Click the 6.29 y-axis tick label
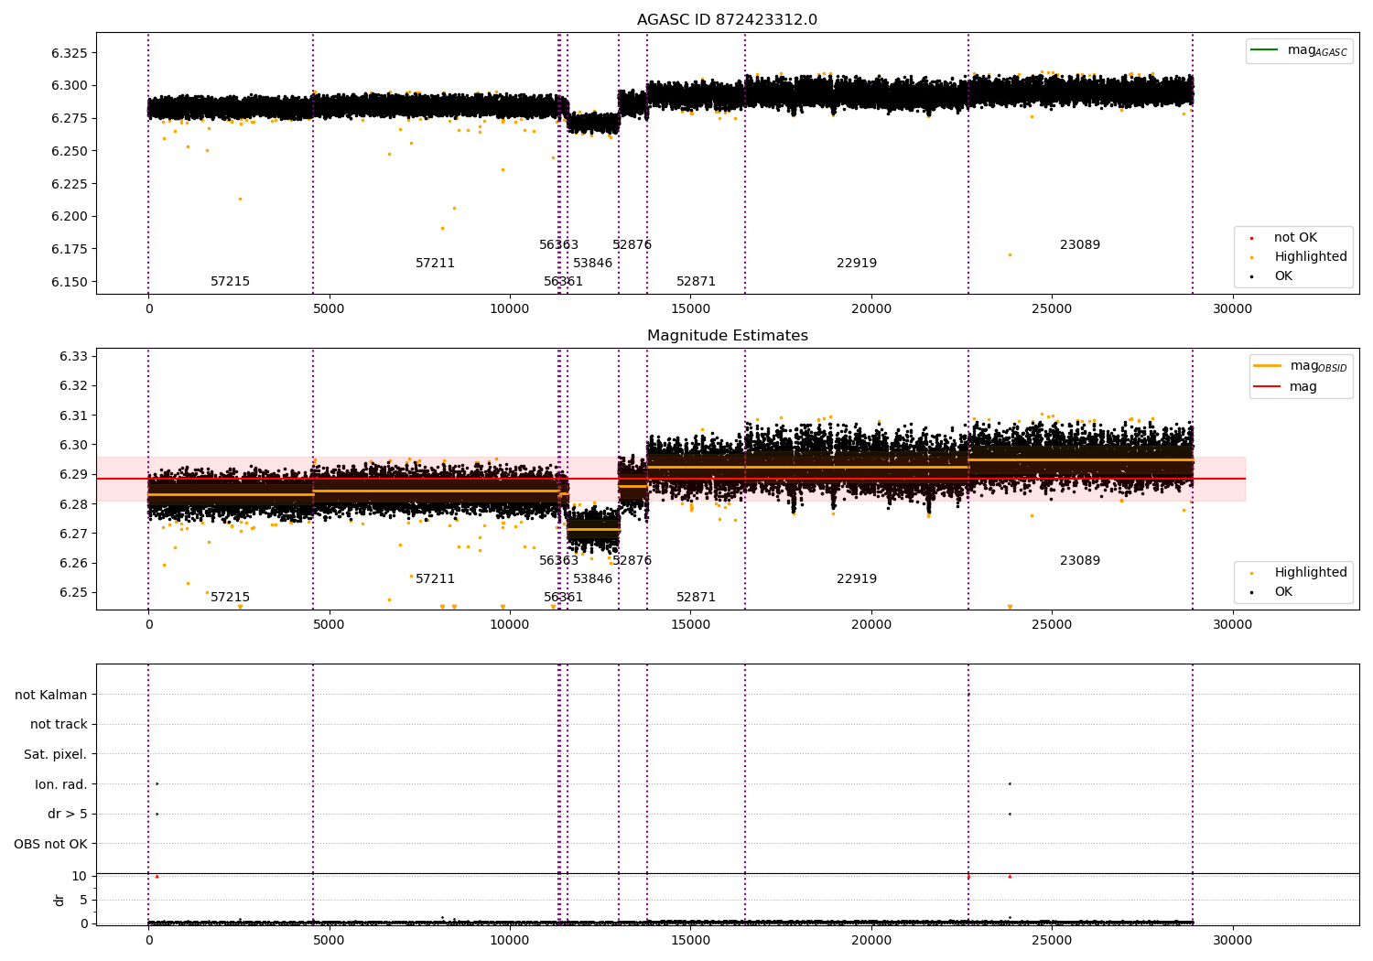The height and width of the screenshot is (961, 1373). point(73,474)
